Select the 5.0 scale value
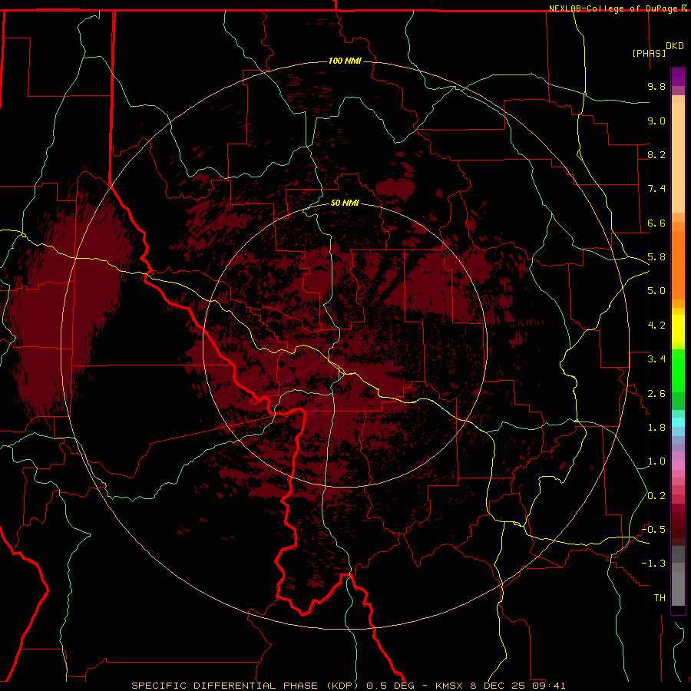 click(656, 291)
